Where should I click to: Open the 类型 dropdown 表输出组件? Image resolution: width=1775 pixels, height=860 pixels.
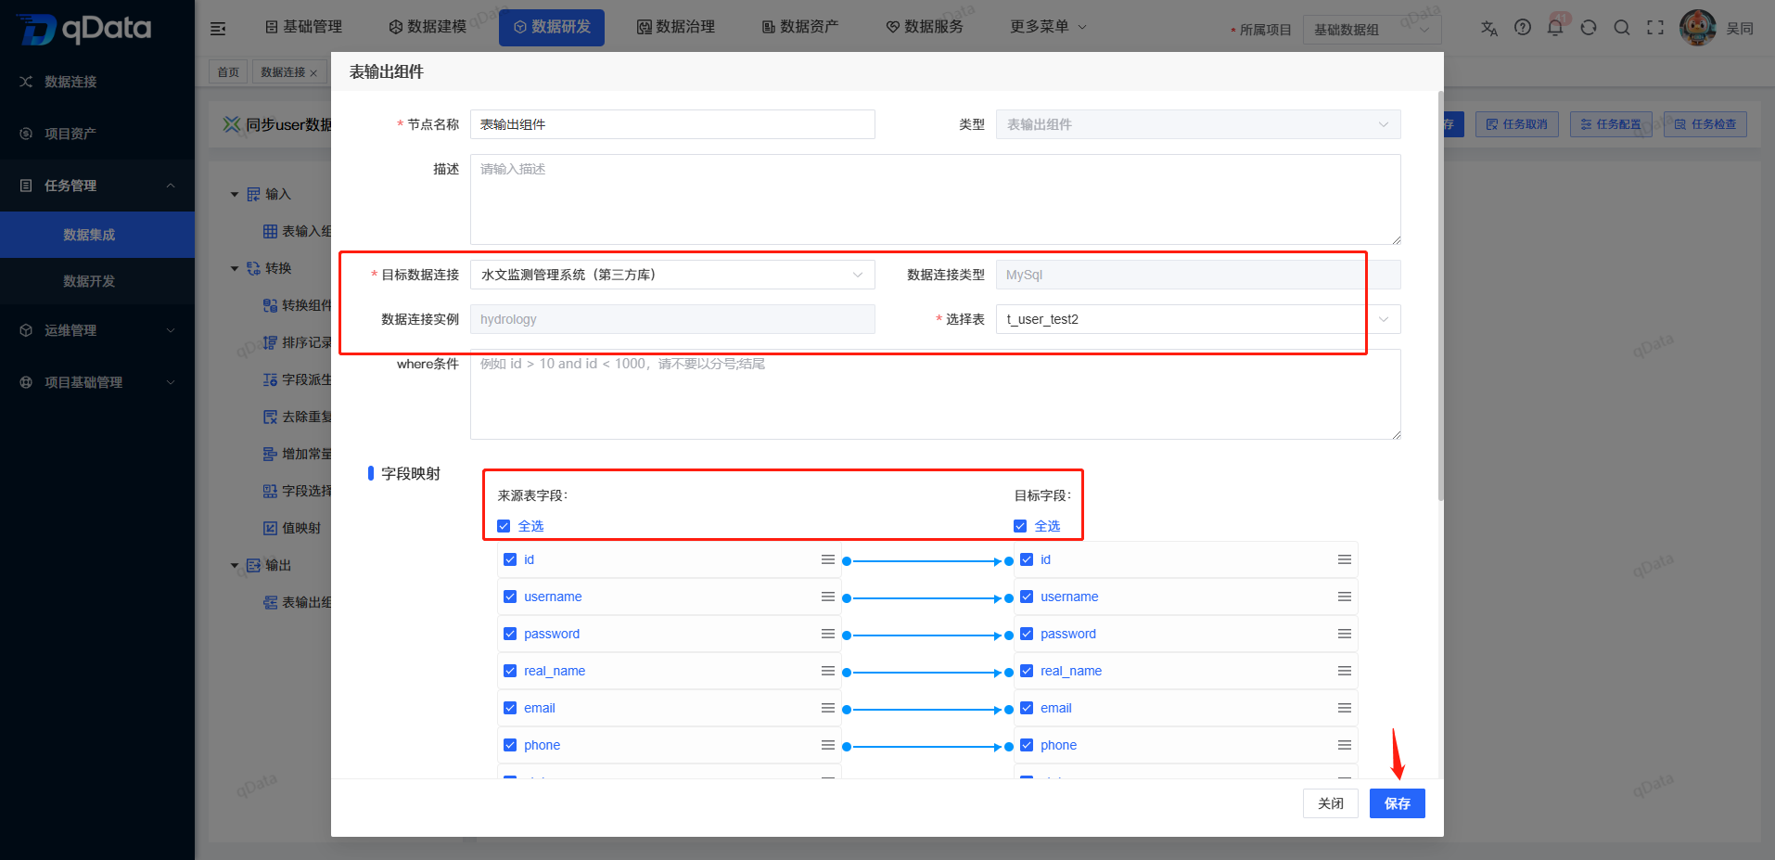1198,124
